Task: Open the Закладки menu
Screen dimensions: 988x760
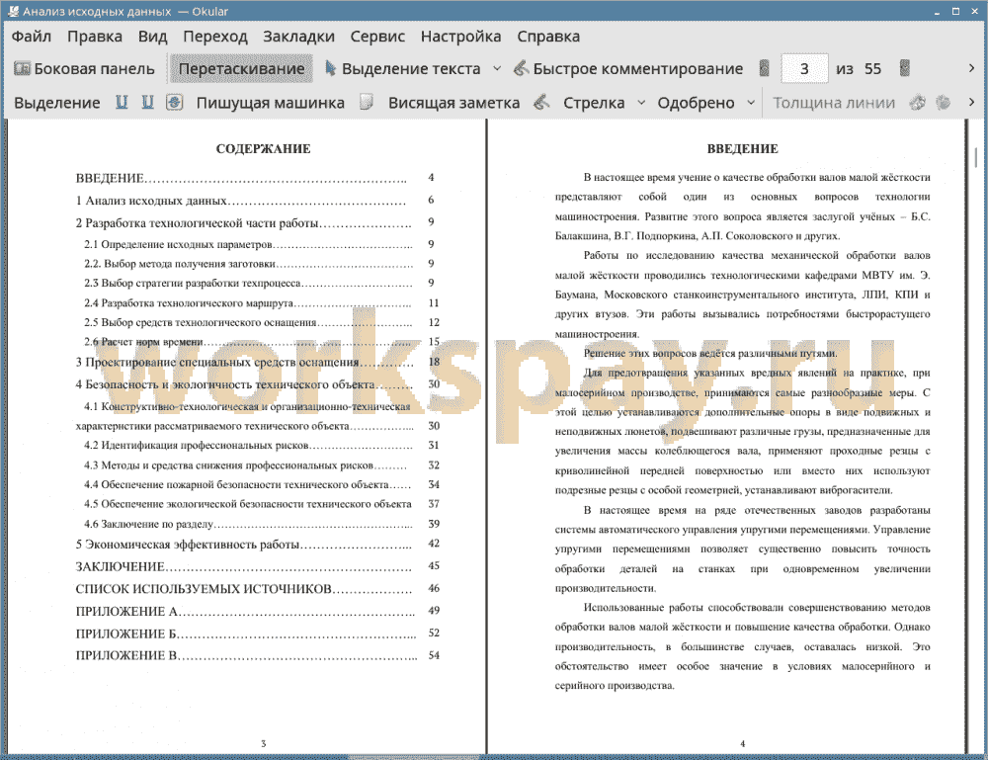Action: (x=298, y=37)
